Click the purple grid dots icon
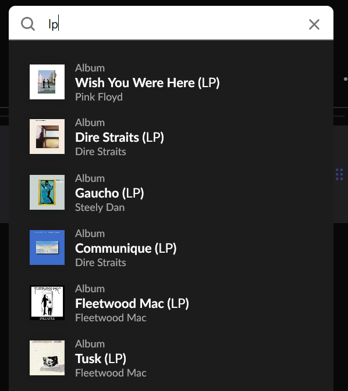The image size is (348, 391). point(339,174)
